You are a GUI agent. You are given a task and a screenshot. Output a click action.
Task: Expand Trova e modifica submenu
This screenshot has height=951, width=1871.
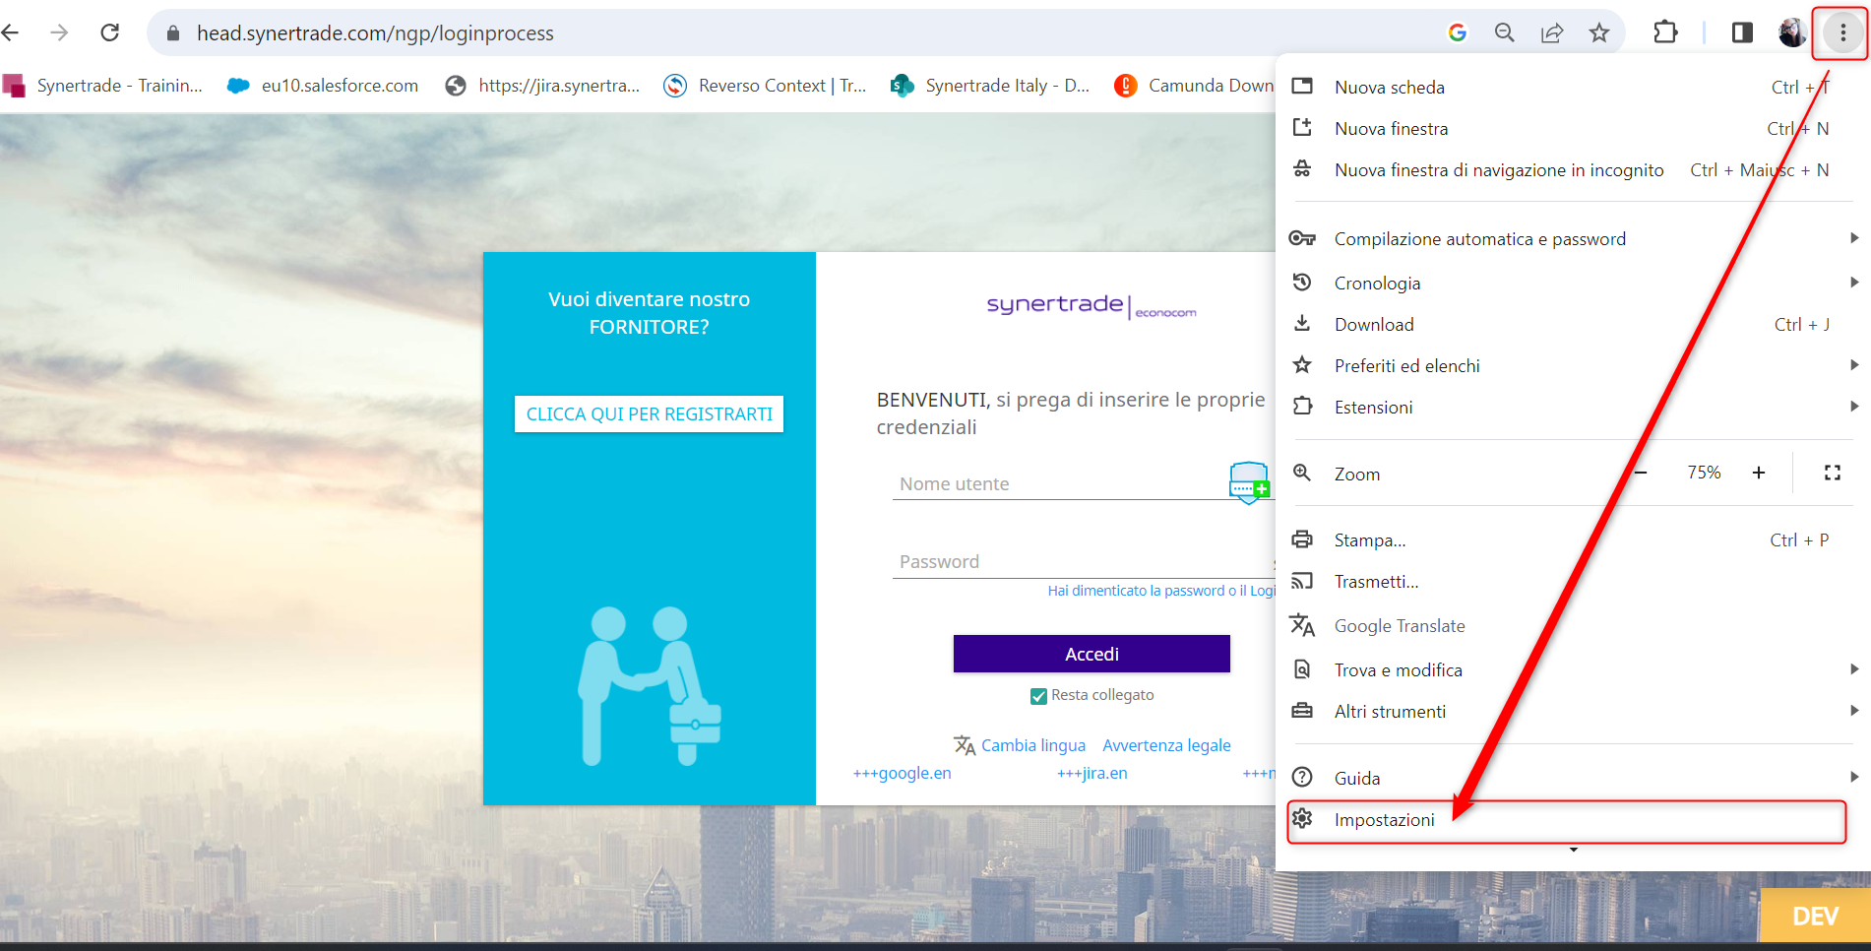click(1572, 670)
